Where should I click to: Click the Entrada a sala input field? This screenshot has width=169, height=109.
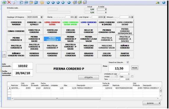[20, 12]
